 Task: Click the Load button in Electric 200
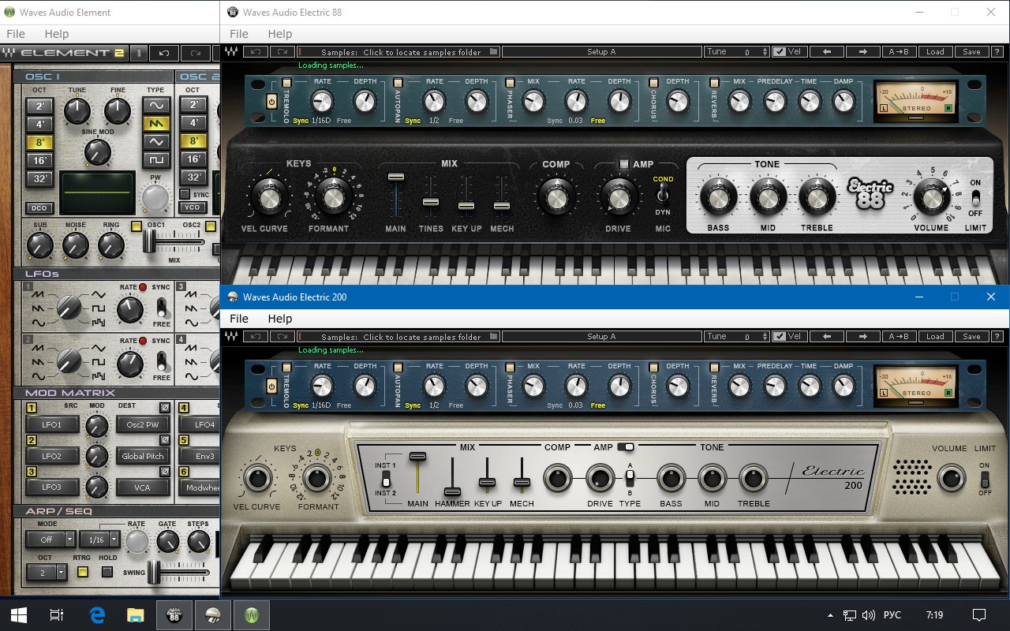(x=935, y=337)
